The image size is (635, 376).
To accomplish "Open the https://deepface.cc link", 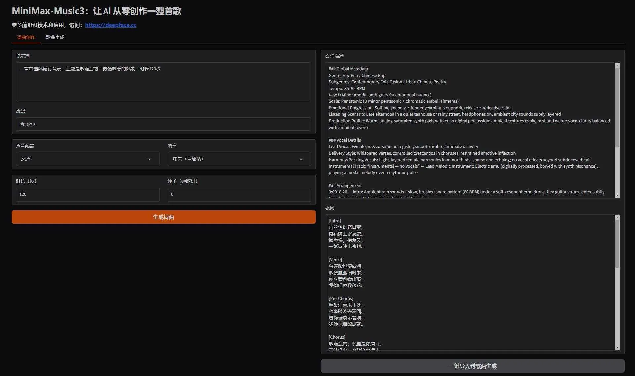I will click(x=111, y=25).
